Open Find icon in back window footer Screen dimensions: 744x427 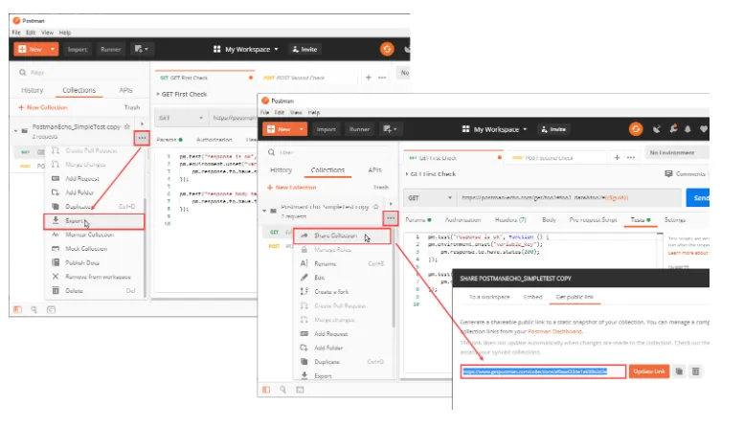click(34, 309)
